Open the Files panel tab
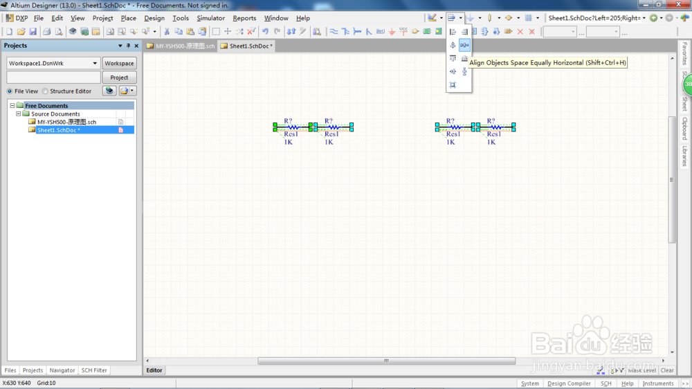 10,370
